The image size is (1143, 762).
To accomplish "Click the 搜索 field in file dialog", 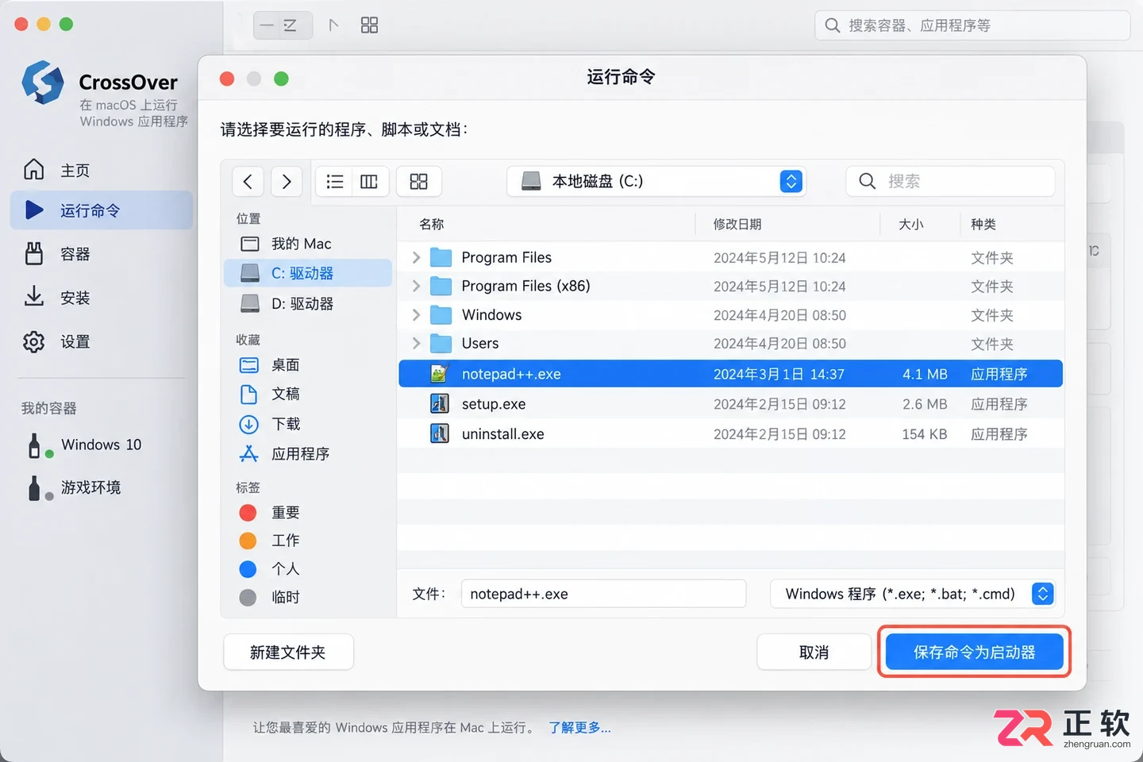I will coord(950,182).
